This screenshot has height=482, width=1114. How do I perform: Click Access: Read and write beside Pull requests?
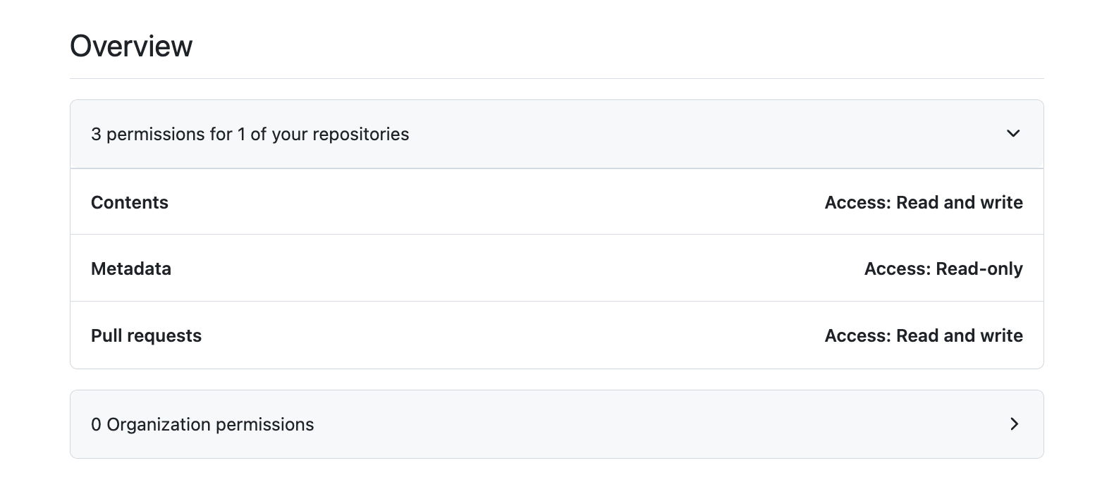924,335
